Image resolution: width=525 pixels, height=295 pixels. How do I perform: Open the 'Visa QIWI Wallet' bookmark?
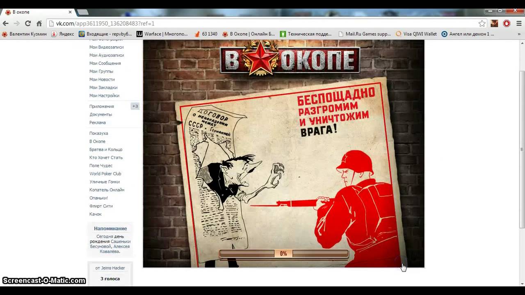[x=416, y=34]
